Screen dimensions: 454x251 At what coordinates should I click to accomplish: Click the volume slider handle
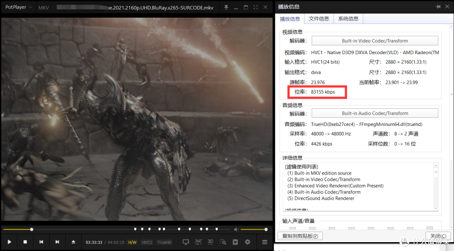point(266,229)
